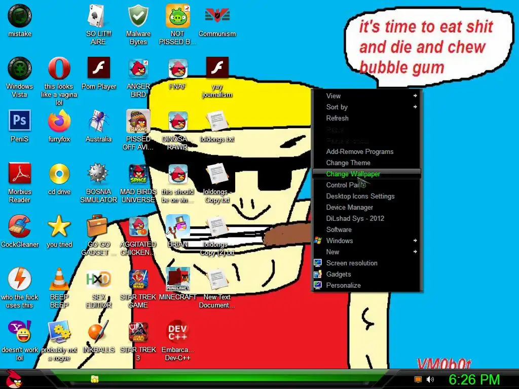Open AGGITATED CHICKEN Rio icon
Image resolution: width=519 pixels, height=389 pixels.
138,227
